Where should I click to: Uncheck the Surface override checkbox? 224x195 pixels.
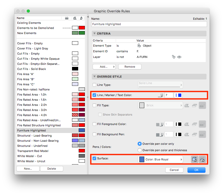[x=94, y=158]
